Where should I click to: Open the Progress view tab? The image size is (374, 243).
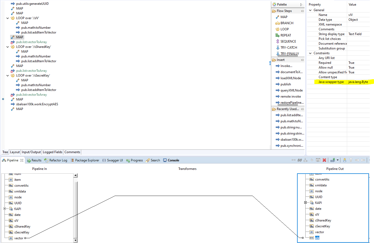point(134,160)
